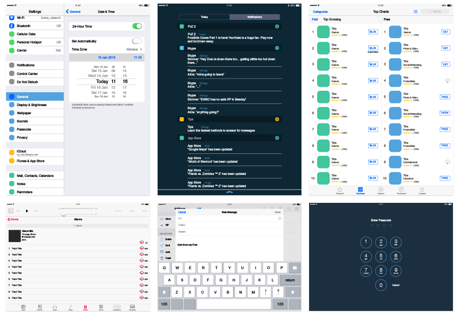Viewport: 456px width, 316px height.
Task: Select Top Grossing chart tab
Action: 332,19
